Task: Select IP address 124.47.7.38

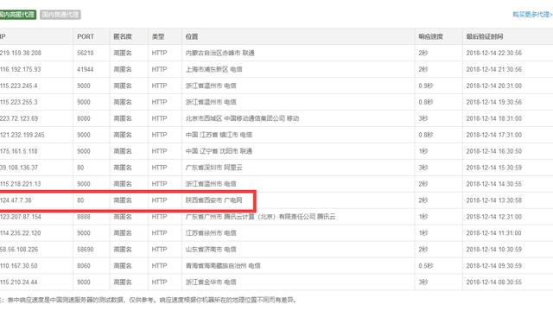Action: (16, 200)
